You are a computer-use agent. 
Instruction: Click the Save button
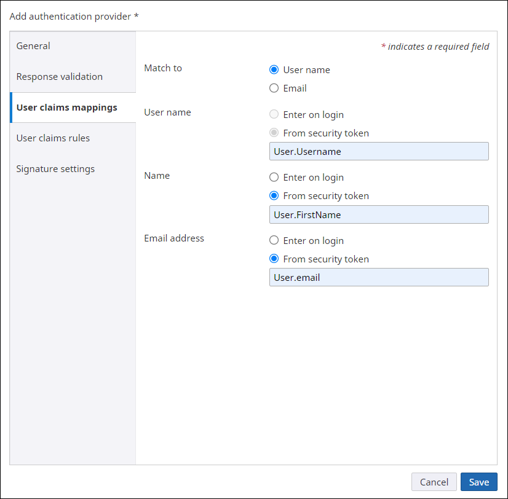click(478, 482)
